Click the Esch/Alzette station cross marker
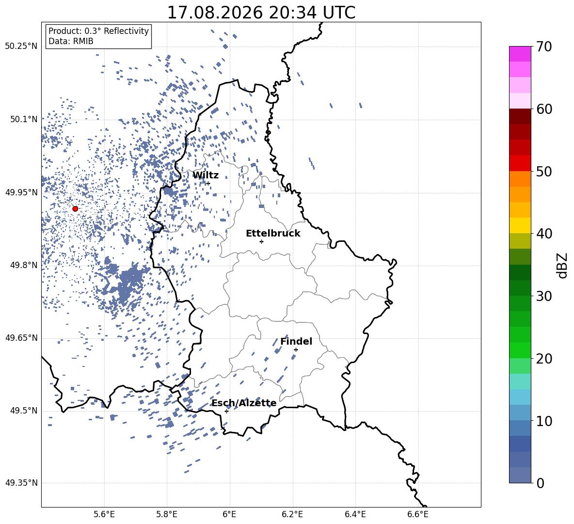 tap(226, 411)
